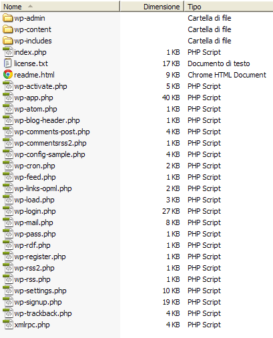Sort by the Dimensione column header
Viewport: 273px width, 338px height.
[x=152, y=7]
